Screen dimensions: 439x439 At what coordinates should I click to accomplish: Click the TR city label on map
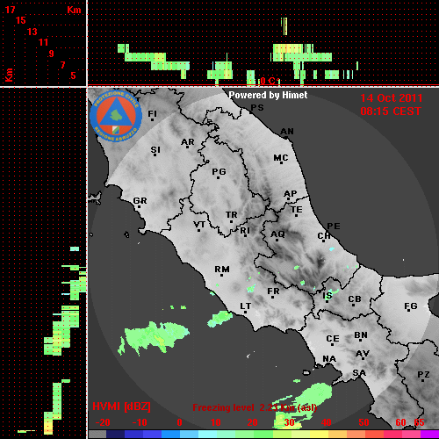[x=232, y=215]
